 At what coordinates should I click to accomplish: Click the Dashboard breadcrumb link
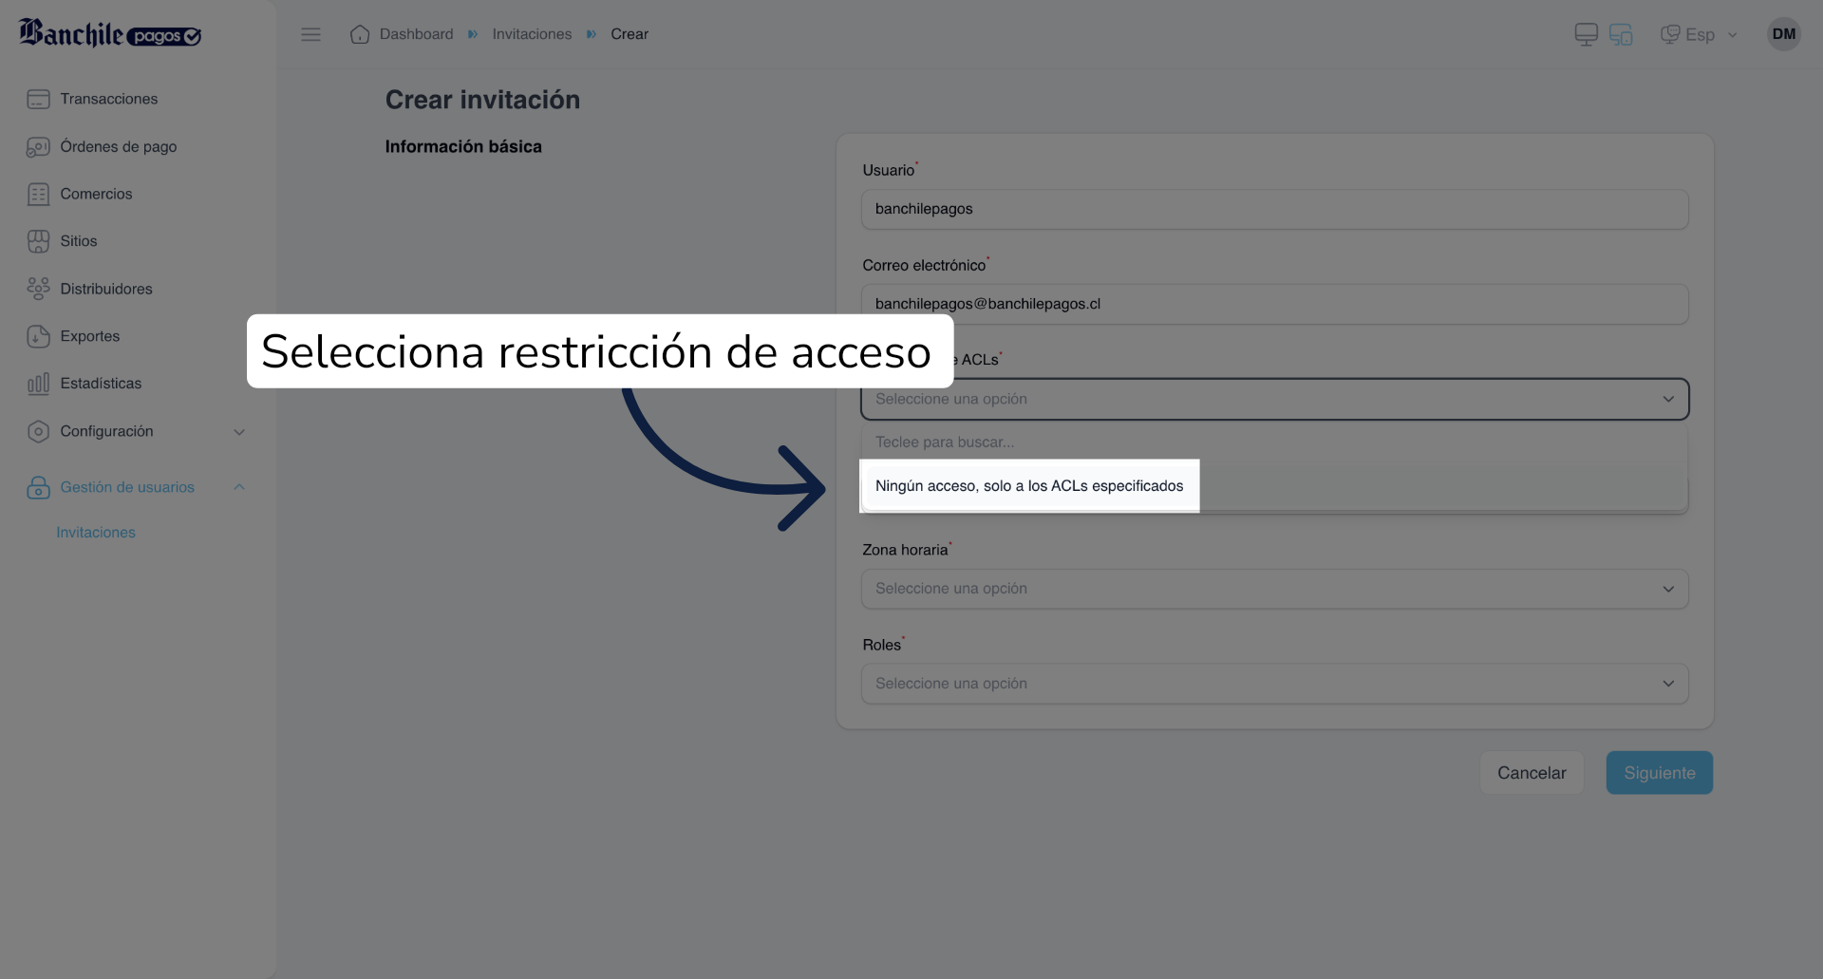(416, 34)
